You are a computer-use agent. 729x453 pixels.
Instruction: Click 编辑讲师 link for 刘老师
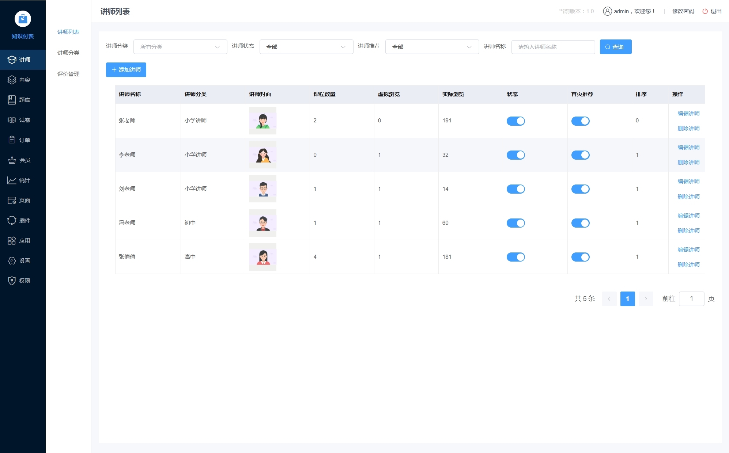click(688, 181)
